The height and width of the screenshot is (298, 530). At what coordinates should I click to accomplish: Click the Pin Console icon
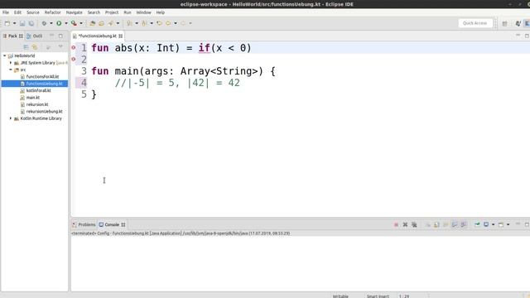[x=477, y=224]
